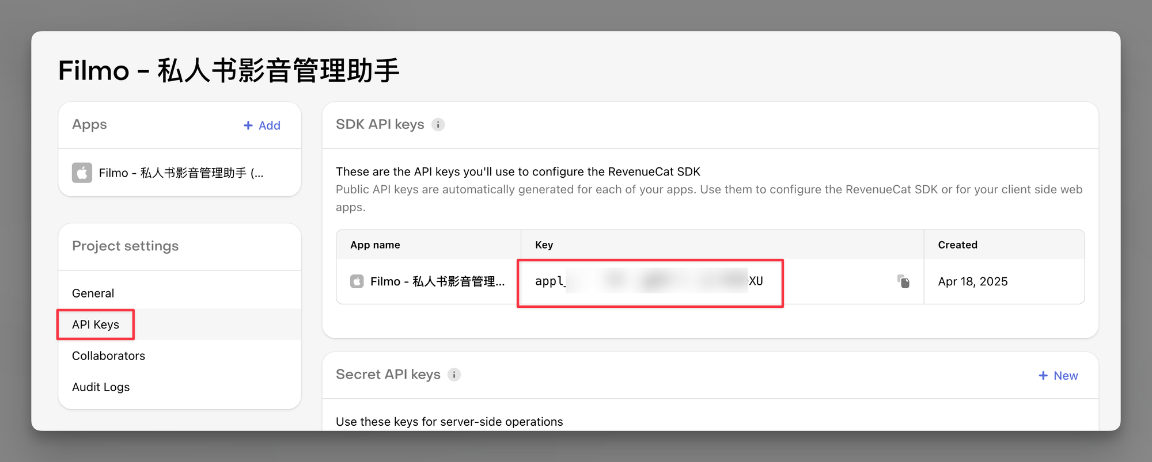Go to Collaborators settings
This screenshot has height=462, width=1152.
click(108, 356)
